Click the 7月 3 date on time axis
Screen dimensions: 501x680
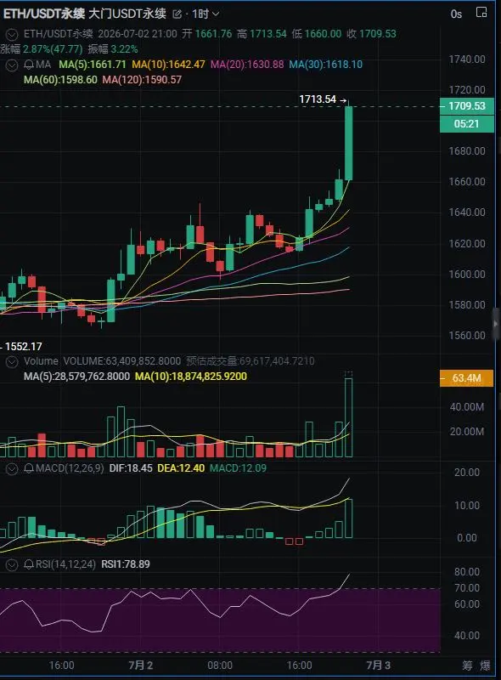tap(379, 666)
